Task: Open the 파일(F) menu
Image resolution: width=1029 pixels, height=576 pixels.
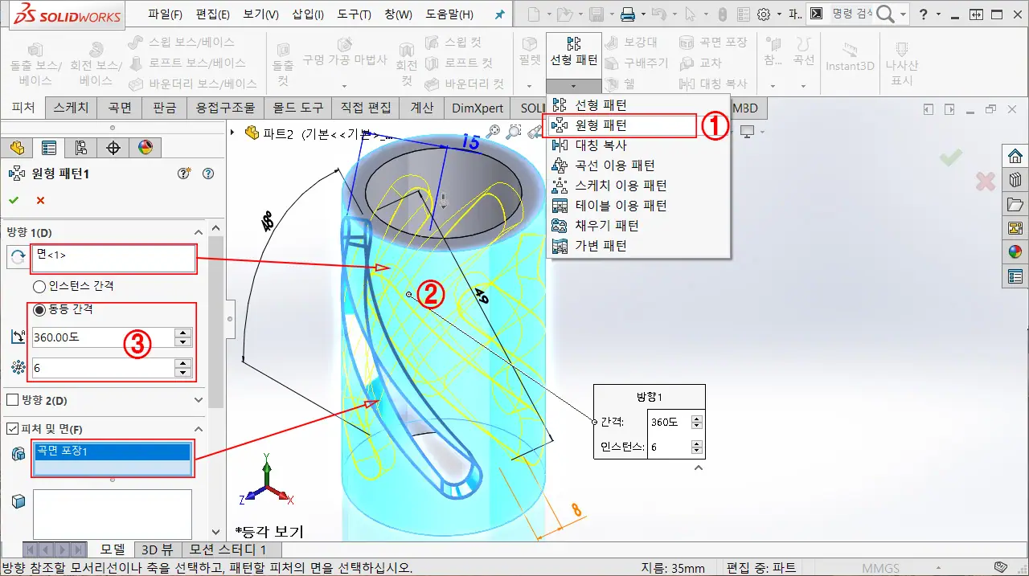Action: pos(166,14)
